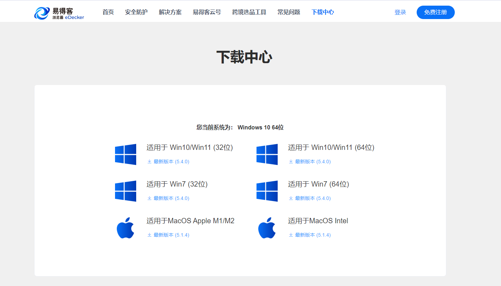The height and width of the screenshot is (286, 501).
Task: Click the Windows 10 64位 system text
Action: pos(261,127)
